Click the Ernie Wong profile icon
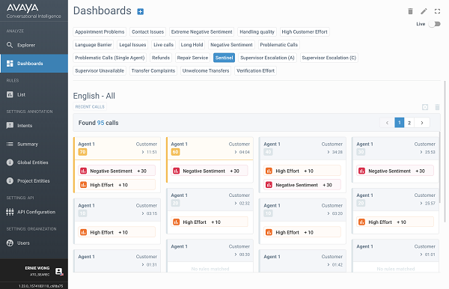This screenshot has height=289, width=449. pyautogui.click(x=59, y=271)
